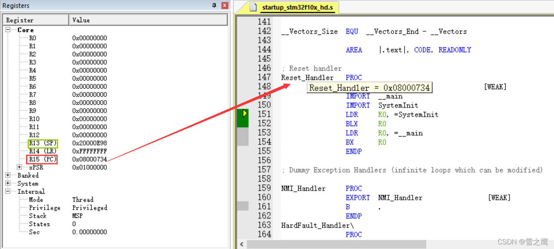Click the BLX instruction on line 152
Viewport: 554px width, 249px height.
click(x=352, y=124)
